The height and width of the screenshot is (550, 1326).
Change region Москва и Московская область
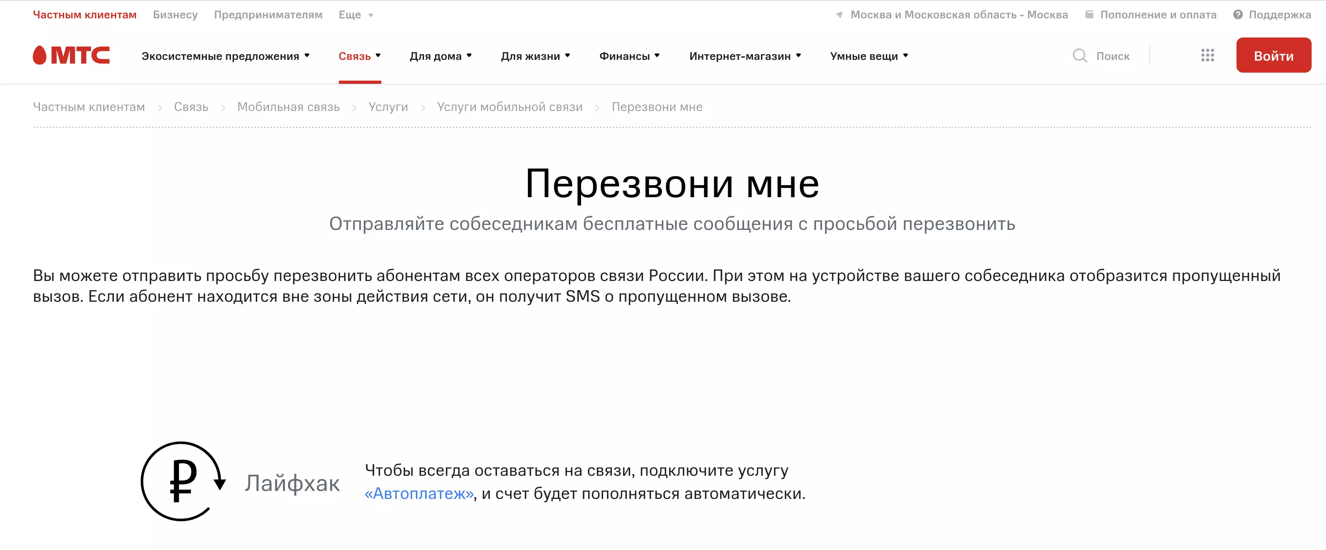tap(958, 15)
